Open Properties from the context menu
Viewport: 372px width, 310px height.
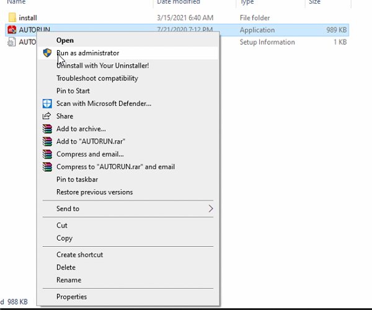coord(71,297)
